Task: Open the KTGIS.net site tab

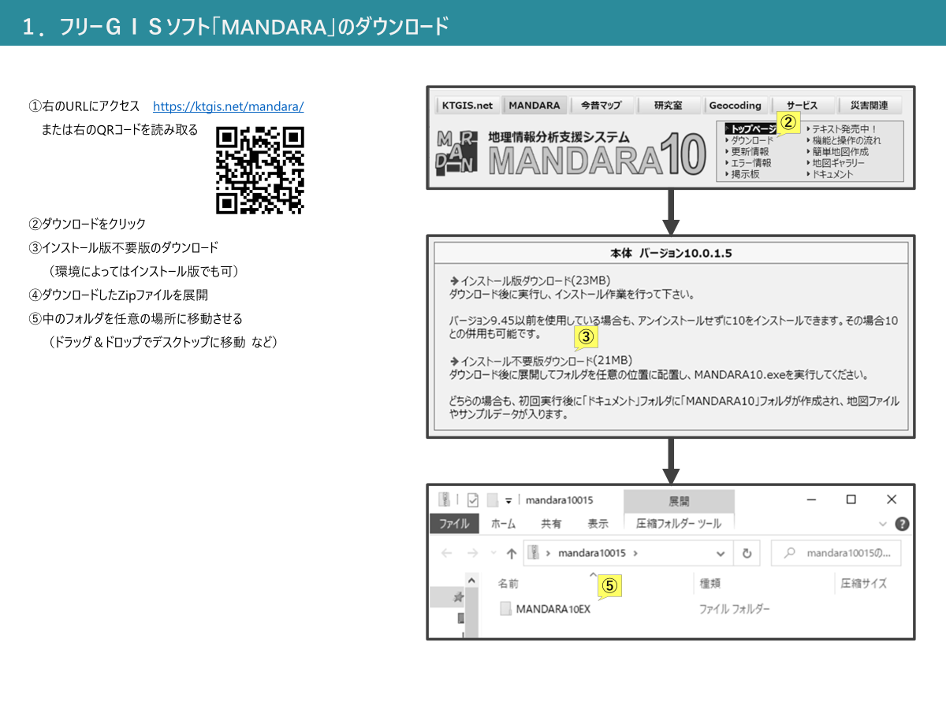Action: point(467,105)
